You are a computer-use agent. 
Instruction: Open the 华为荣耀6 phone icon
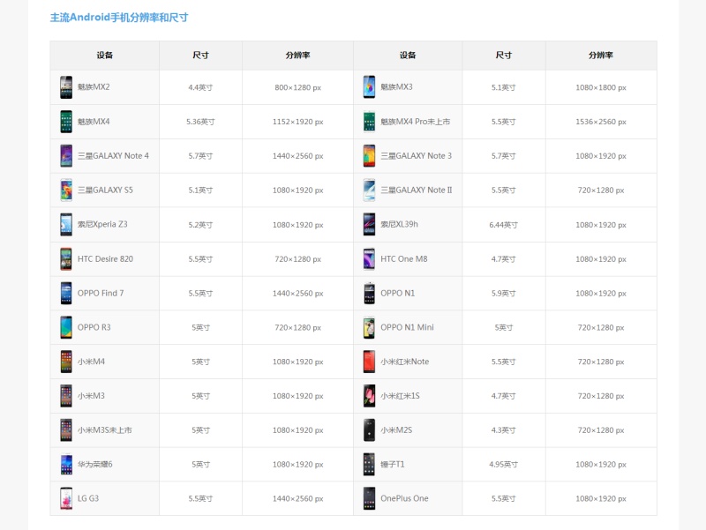tap(66, 465)
